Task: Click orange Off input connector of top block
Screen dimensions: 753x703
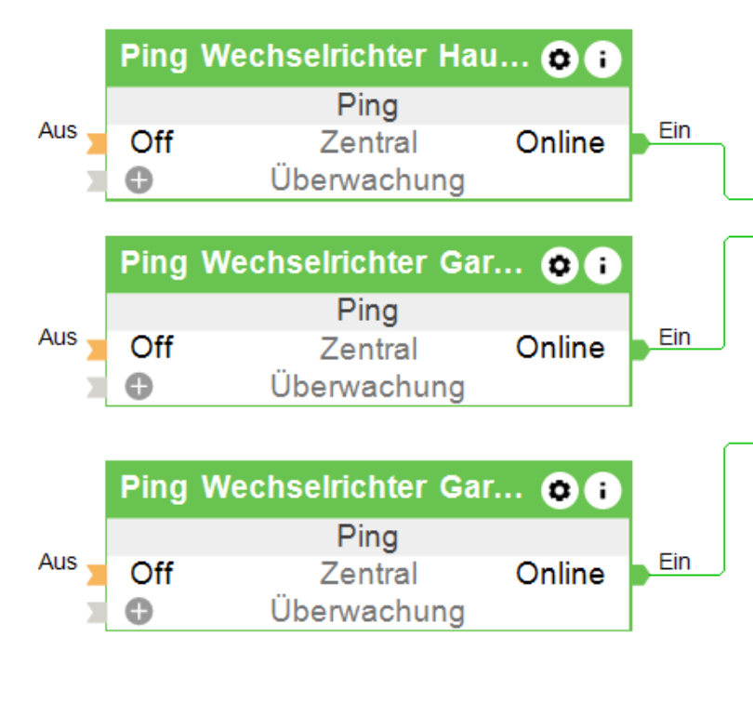Action: point(96,143)
